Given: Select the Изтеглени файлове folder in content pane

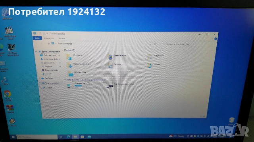Looking at the screenshot, I should (x=79, y=65).
